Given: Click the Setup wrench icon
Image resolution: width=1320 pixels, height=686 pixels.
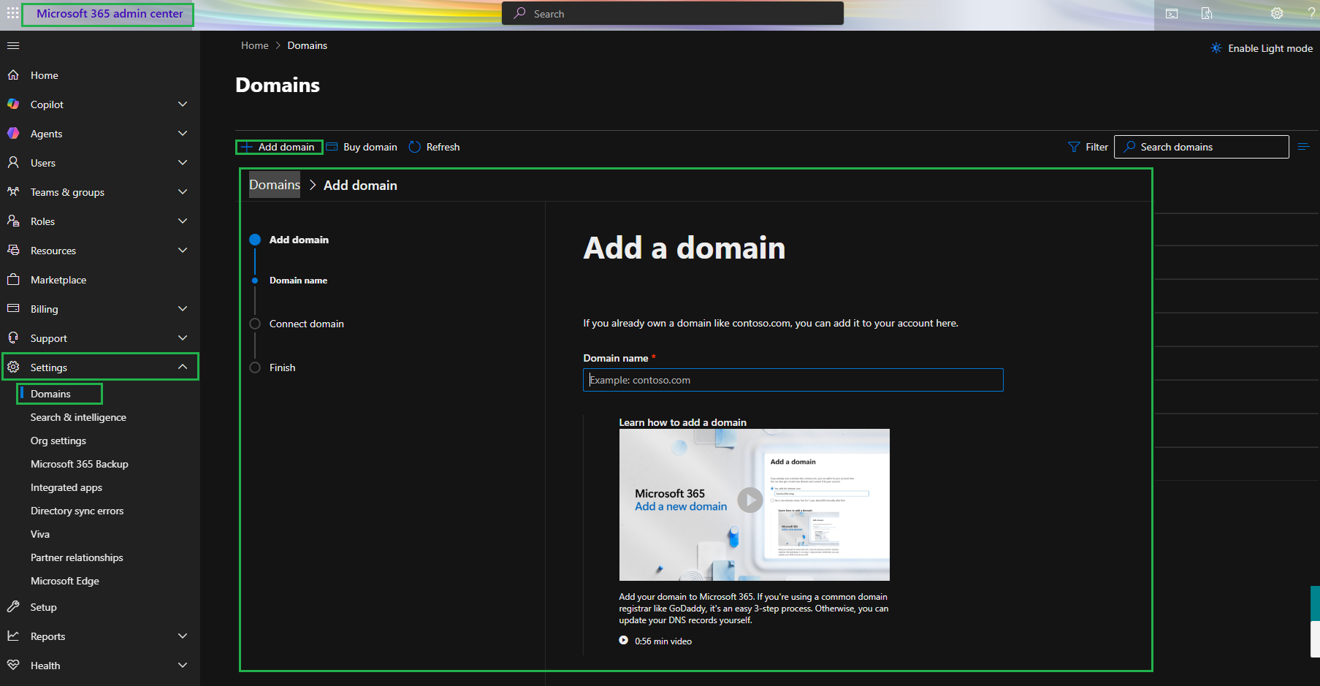Looking at the screenshot, I should pos(13,607).
